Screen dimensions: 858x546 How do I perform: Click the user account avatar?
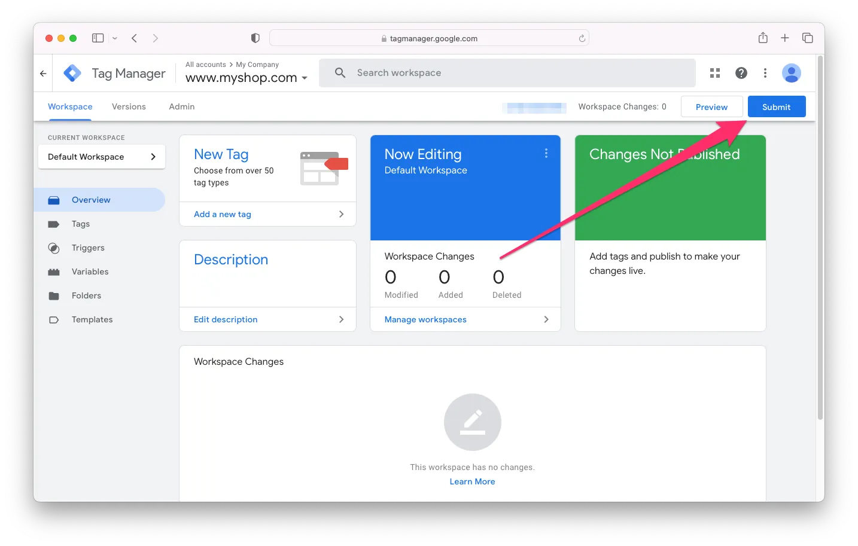(x=791, y=73)
